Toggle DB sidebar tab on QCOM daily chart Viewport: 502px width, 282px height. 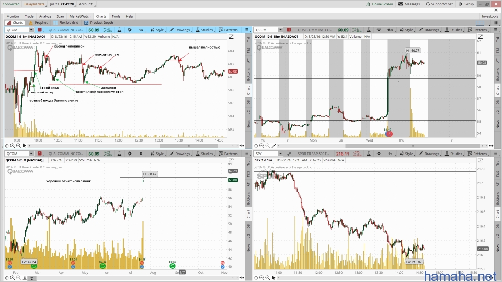248,226
